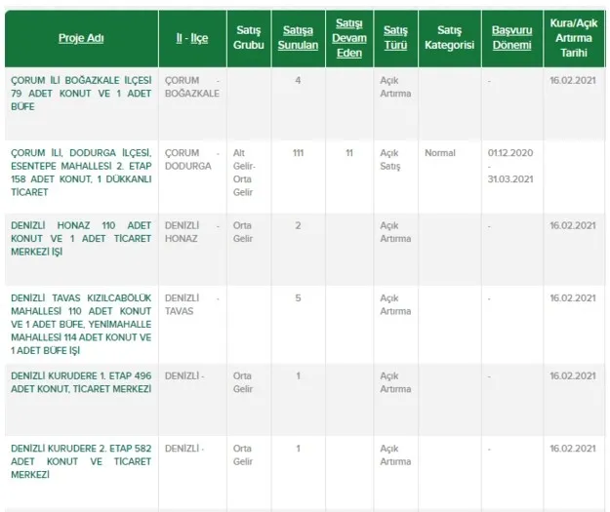The width and height of the screenshot is (610, 512).
Task: Click the Başvuru Dönemi column header
Action: (511, 38)
